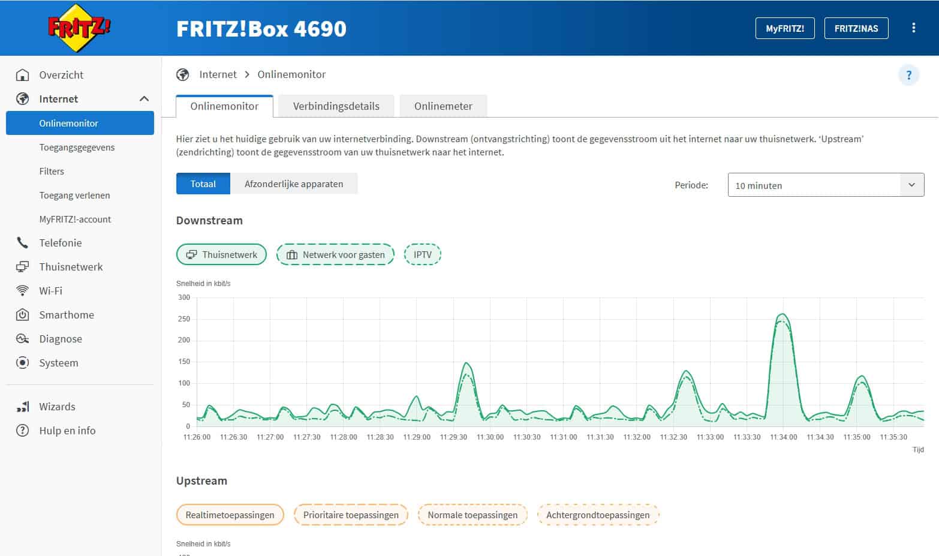
Task: Toggle Realtimetoepassingen upstream series
Action: coord(230,515)
